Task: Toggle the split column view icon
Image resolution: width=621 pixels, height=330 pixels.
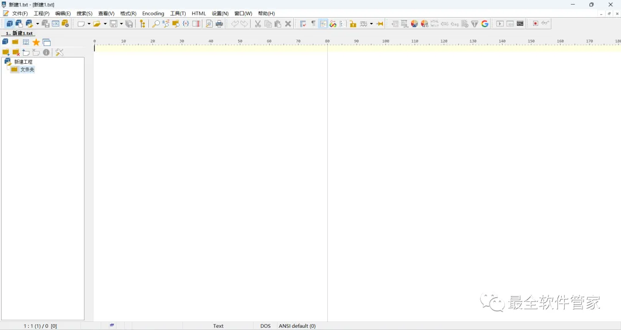Action: coord(196,24)
